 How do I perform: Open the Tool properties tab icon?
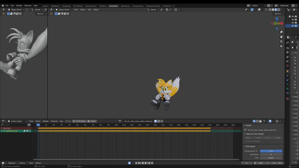tap(287, 42)
